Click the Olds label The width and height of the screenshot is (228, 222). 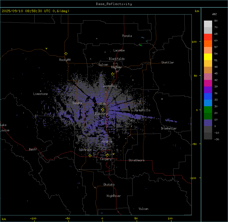(103, 104)
